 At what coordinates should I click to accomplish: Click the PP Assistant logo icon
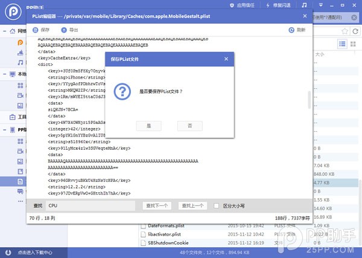(13, 11)
